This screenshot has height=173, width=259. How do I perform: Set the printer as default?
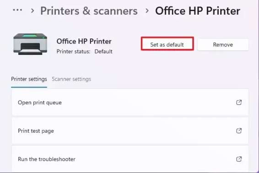click(x=167, y=43)
